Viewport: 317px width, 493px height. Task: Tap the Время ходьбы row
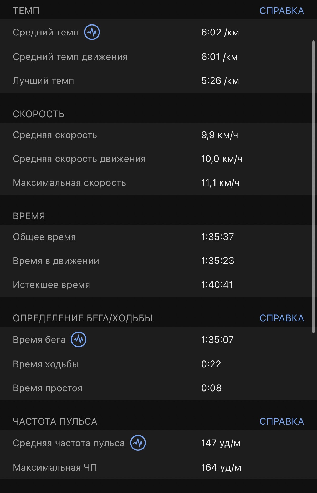click(x=159, y=364)
